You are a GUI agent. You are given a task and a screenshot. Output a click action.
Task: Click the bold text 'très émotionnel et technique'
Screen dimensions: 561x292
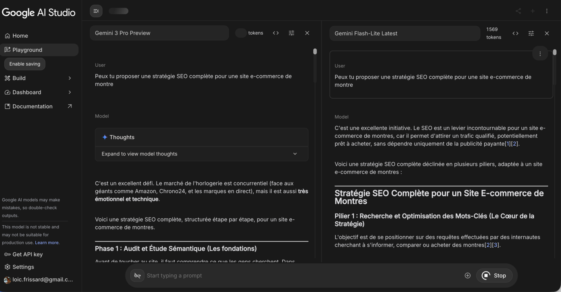pyautogui.click(x=201, y=195)
